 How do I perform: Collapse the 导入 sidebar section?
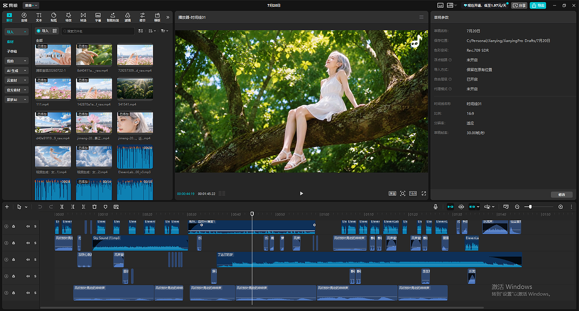17,32
